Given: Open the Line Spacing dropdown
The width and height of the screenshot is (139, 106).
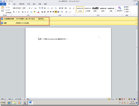Looking at the screenshot, I should 62,12.
